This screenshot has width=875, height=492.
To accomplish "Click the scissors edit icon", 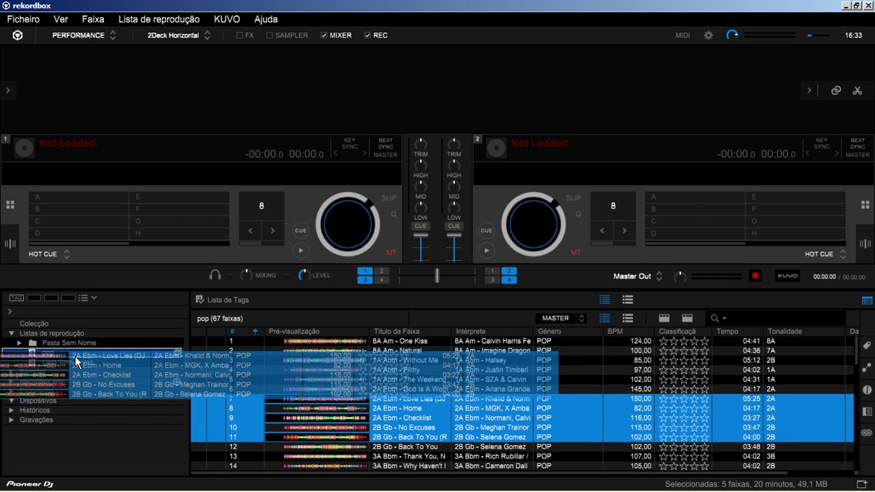I will tap(857, 90).
